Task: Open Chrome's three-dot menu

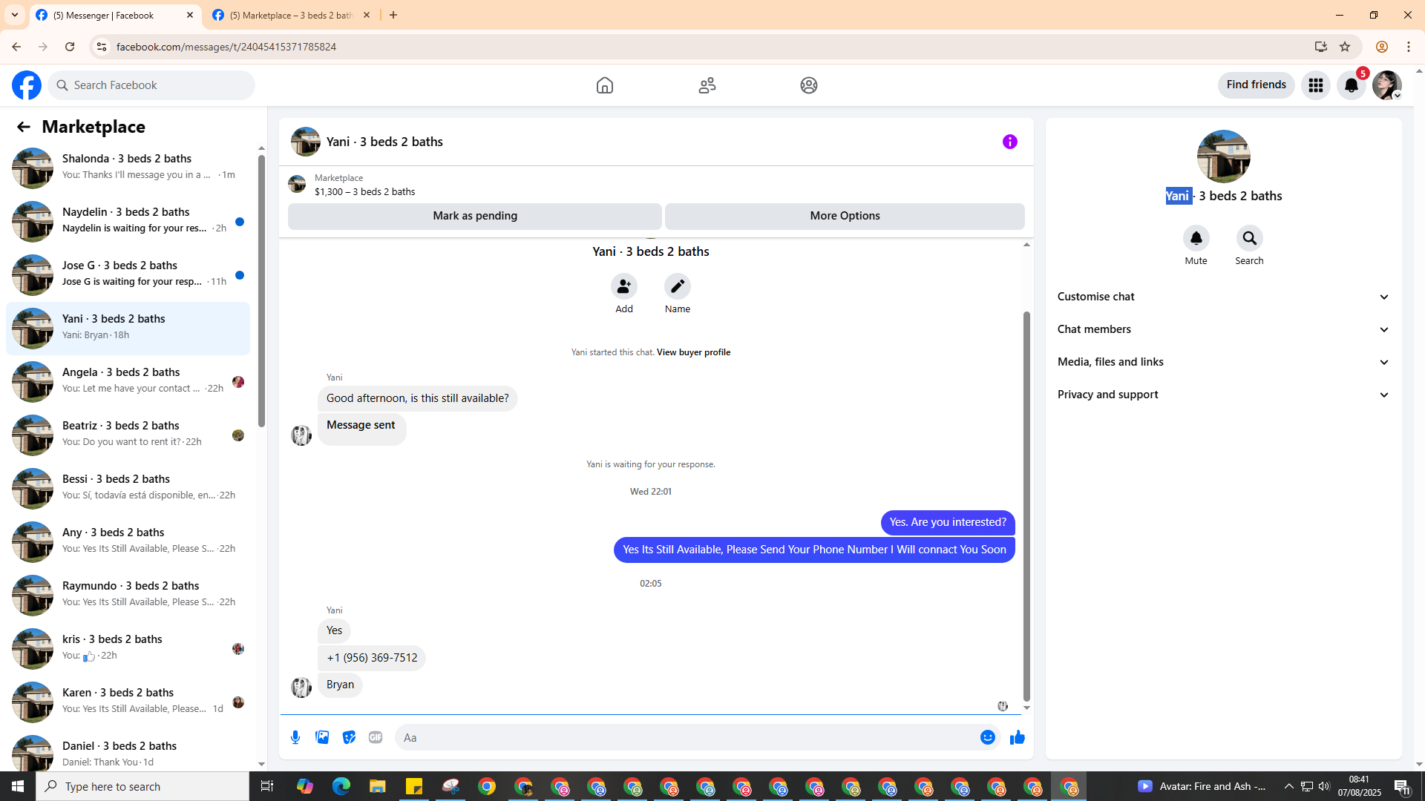Action: click(x=1409, y=47)
